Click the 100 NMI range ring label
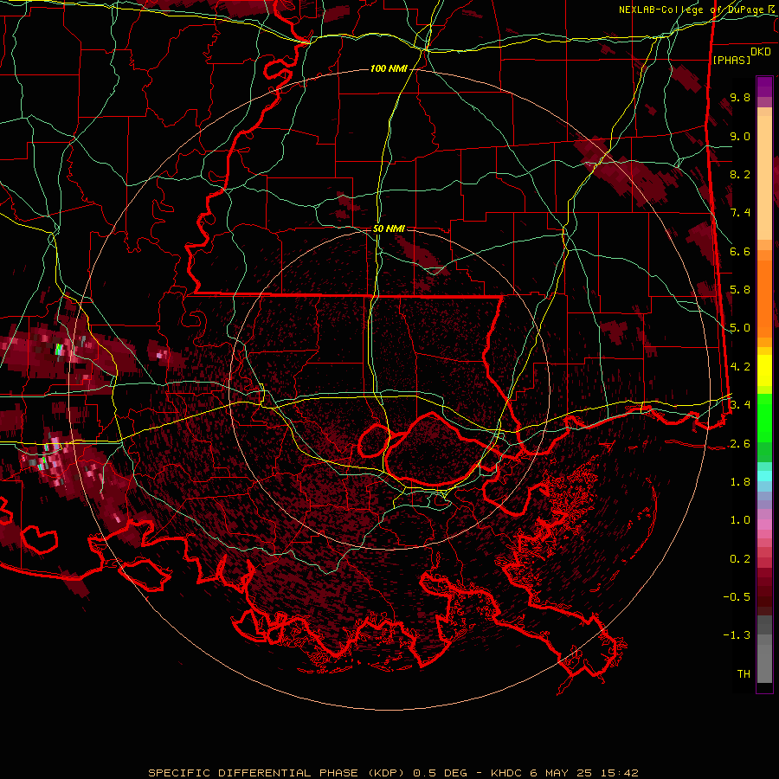The image size is (779, 779). (x=389, y=68)
